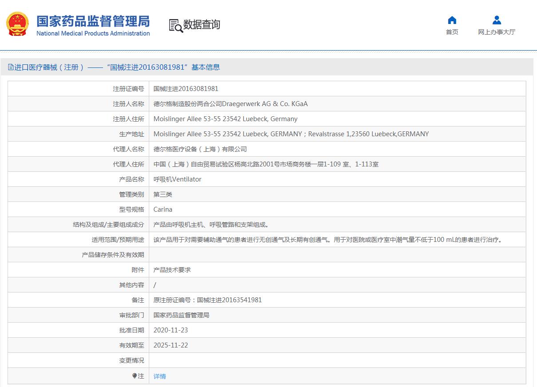Viewport: 537px width, 387px height.
Task: Click the model value Carina
Action: [x=163, y=209]
